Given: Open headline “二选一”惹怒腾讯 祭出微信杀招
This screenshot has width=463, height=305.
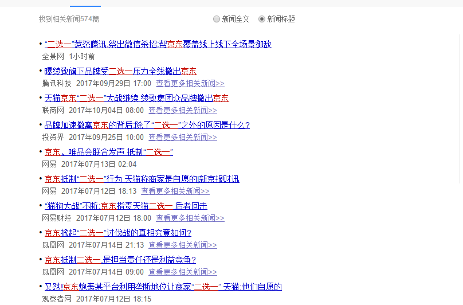Looking at the screenshot, I should pyautogui.click(x=158, y=44).
